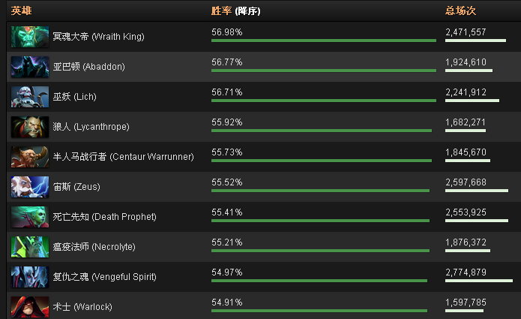Click the Warlock hero portrait icon
The height and width of the screenshot is (319, 521).
pyautogui.click(x=30, y=306)
